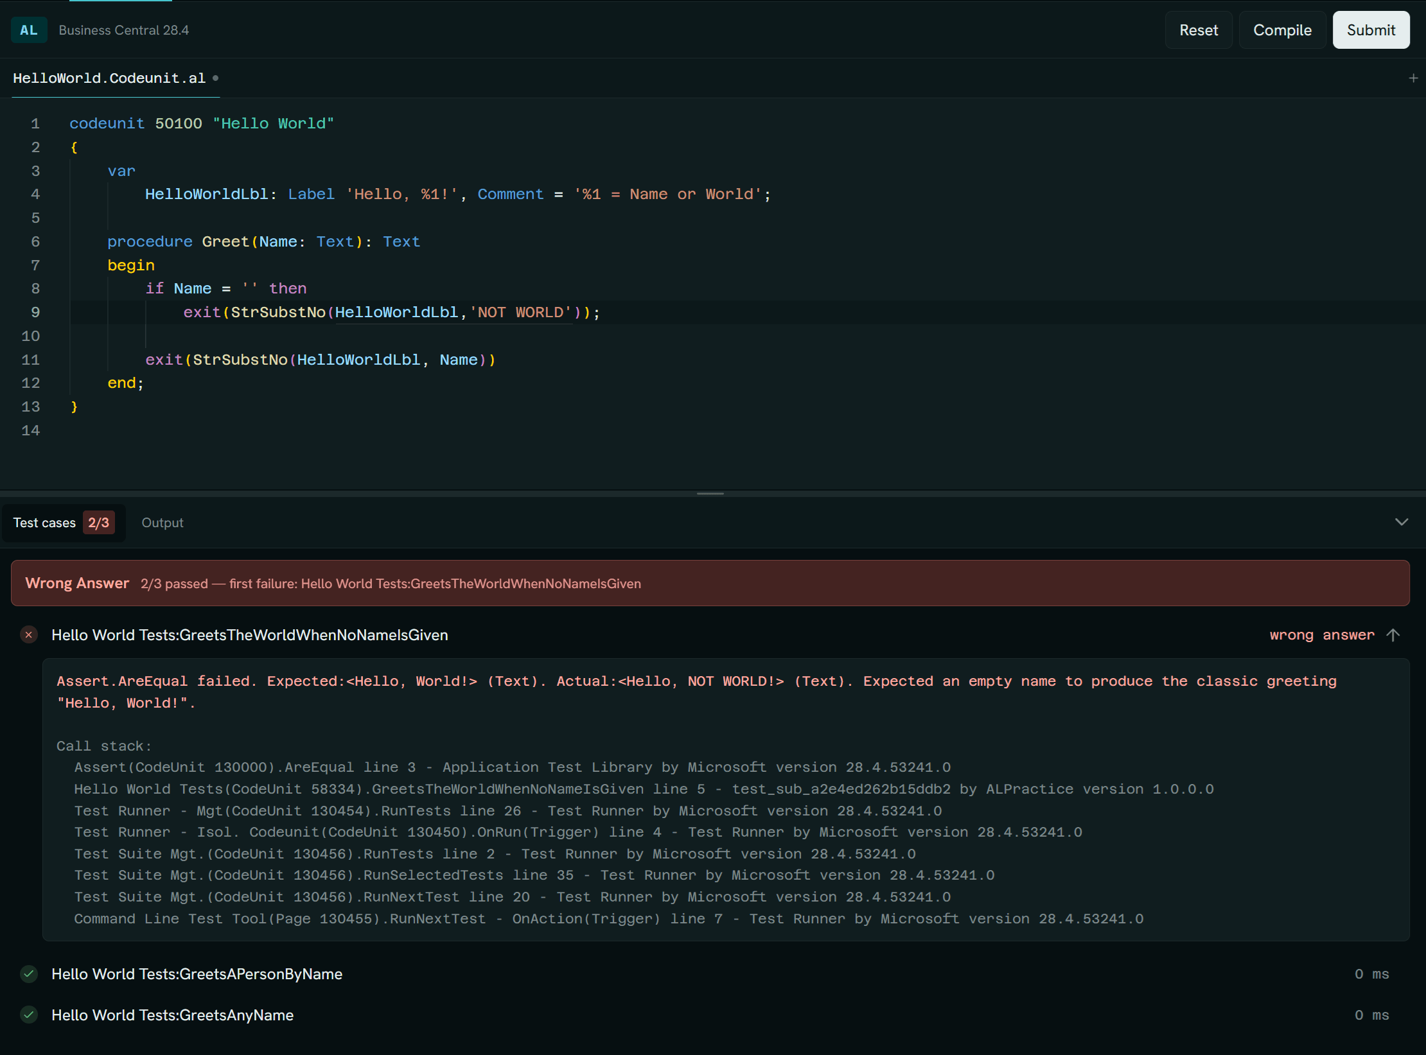The width and height of the screenshot is (1426, 1055).
Task: Select the GreetsAnyName test row
Action: coord(710,1015)
